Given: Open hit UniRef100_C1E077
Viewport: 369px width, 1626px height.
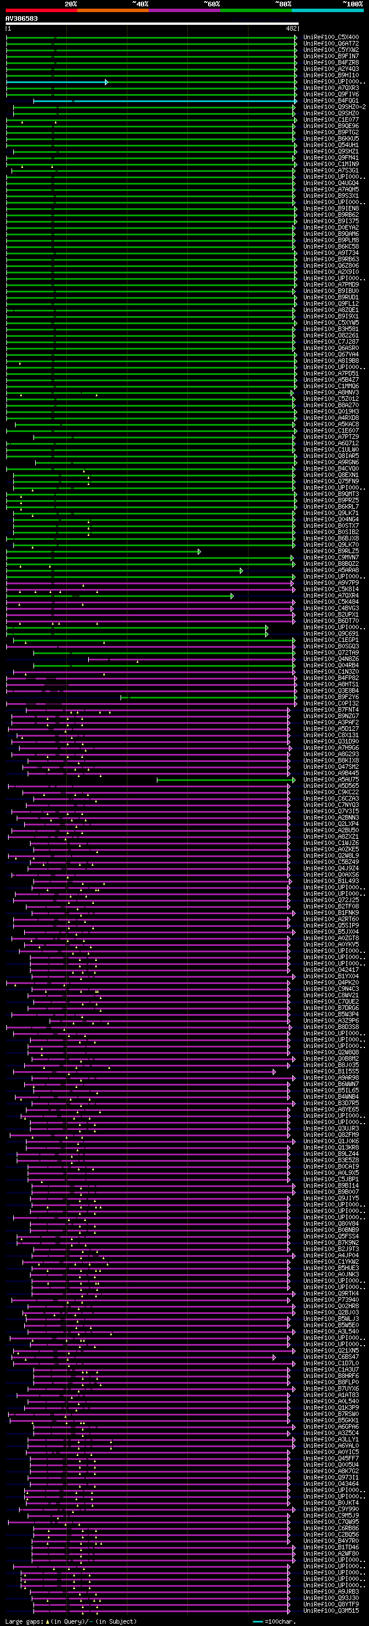Looking at the screenshot, I should 330,120.
